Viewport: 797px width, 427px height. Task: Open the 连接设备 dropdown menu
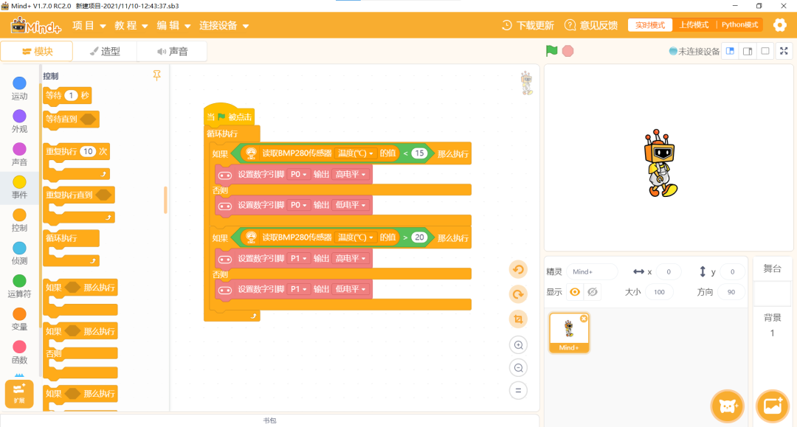(x=224, y=25)
